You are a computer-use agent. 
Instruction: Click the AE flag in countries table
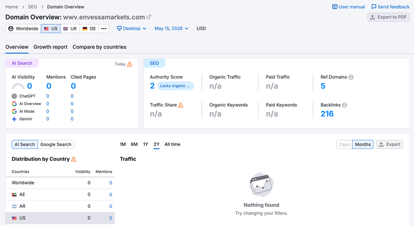click(14, 194)
